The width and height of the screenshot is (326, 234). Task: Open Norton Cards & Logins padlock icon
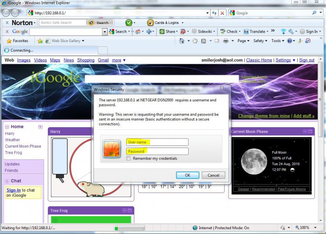pos(150,23)
